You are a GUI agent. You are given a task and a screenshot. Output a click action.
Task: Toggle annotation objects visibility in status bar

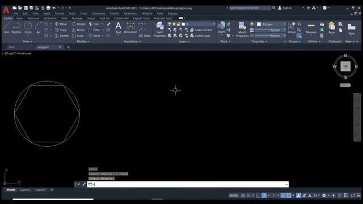(299, 195)
